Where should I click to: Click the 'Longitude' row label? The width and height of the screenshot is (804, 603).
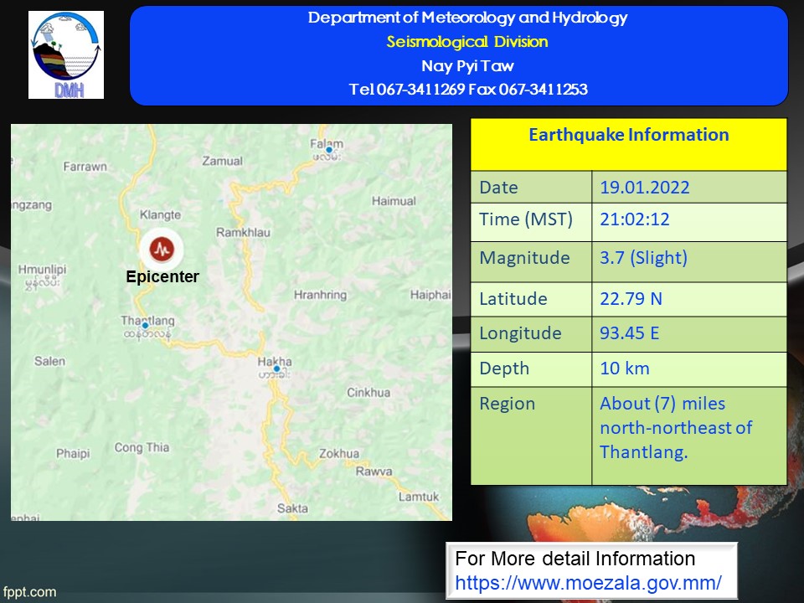(x=520, y=333)
